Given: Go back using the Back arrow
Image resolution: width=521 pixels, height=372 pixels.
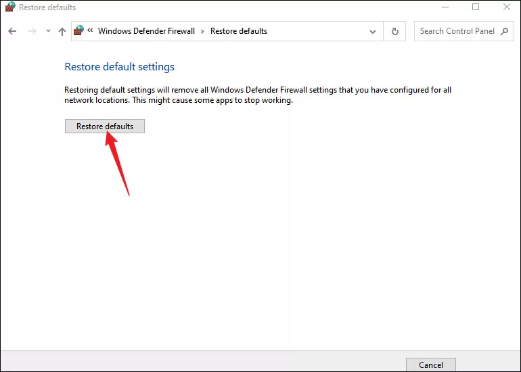Looking at the screenshot, I should [12, 31].
